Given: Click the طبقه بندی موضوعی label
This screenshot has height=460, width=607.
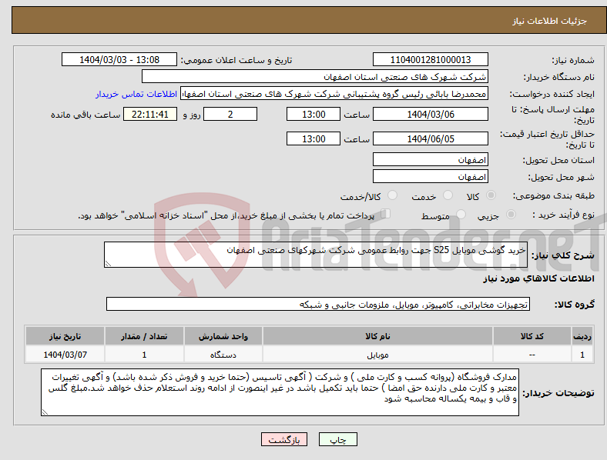Looking at the screenshot, I should point(554,195).
